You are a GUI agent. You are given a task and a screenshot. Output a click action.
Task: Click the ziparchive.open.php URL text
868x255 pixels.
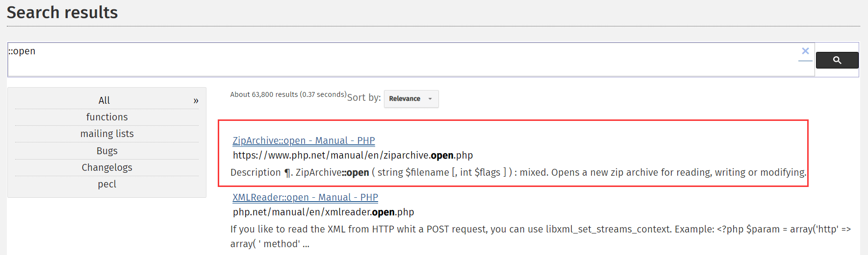coord(353,156)
